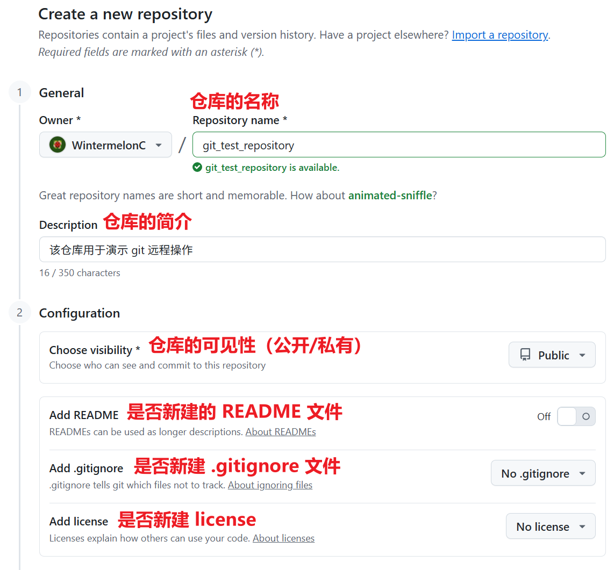Click the 'git_test_repository is available.' message
The height and width of the screenshot is (570, 614).
[272, 168]
